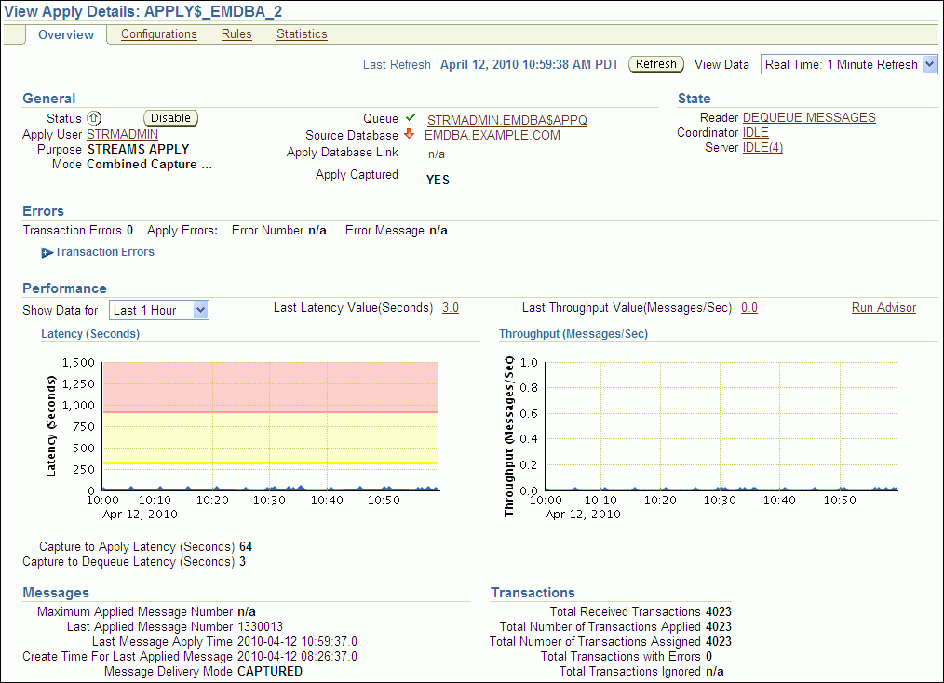The image size is (944, 683).
Task: Click the Last Latency Value 3.0 link
Action: pos(450,308)
